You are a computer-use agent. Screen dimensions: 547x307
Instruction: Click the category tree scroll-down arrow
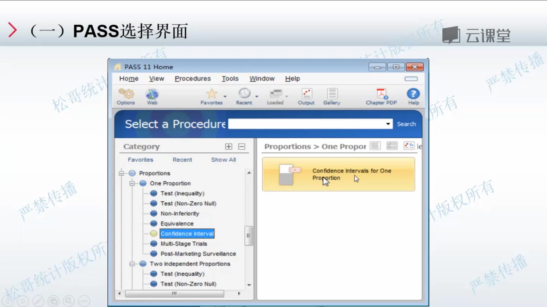(249, 285)
